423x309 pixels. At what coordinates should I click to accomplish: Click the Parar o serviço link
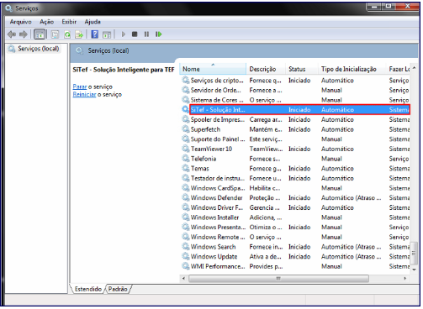tap(93, 86)
